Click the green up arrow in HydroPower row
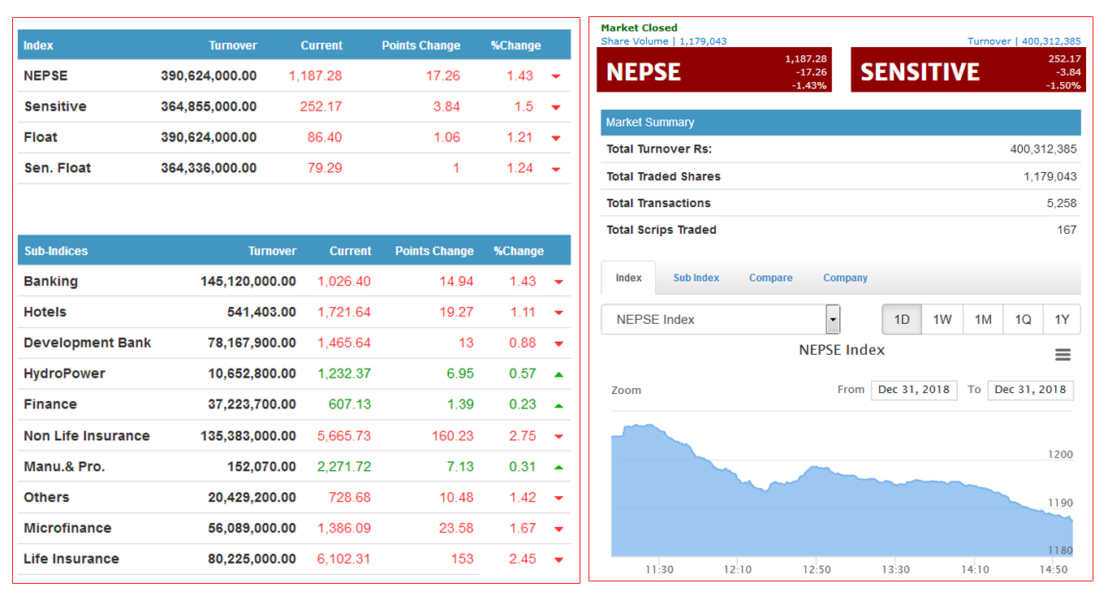1108x596 pixels. 558,374
